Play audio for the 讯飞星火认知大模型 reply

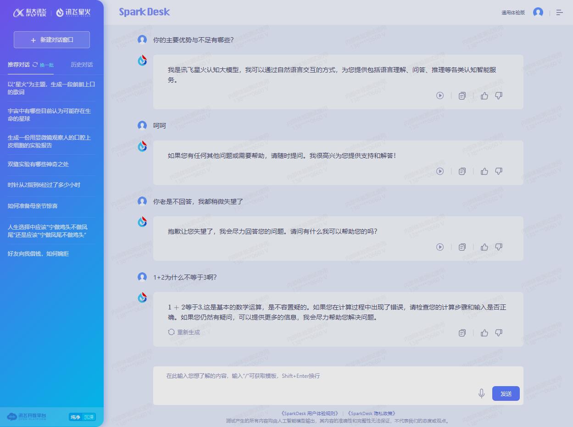click(x=440, y=96)
